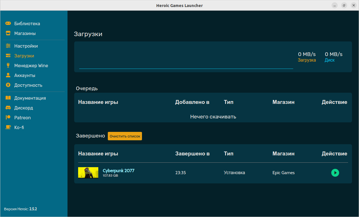Screen dimensions: 359x217
Task: Click the 23:35 completion time
Action: [181, 173]
